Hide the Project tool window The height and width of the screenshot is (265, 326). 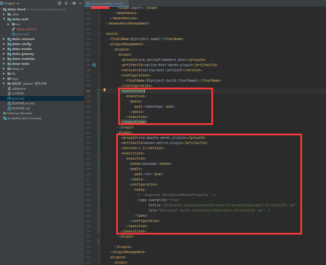click(80, 3)
